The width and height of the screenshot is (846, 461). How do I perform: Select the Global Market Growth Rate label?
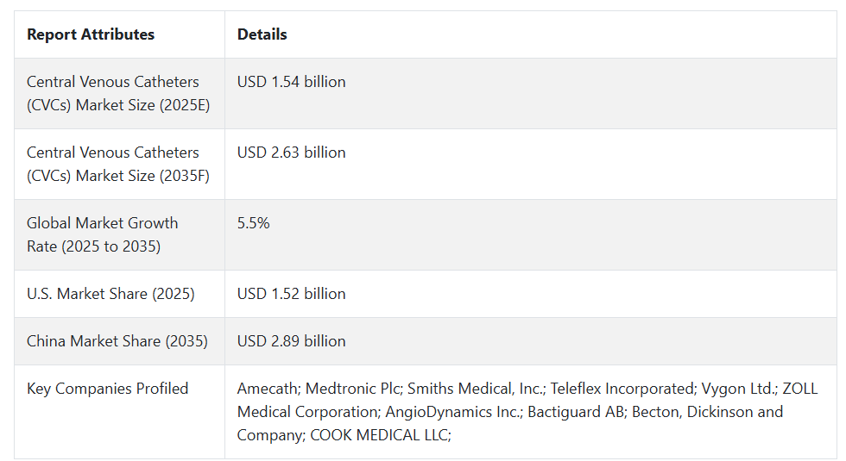point(103,234)
